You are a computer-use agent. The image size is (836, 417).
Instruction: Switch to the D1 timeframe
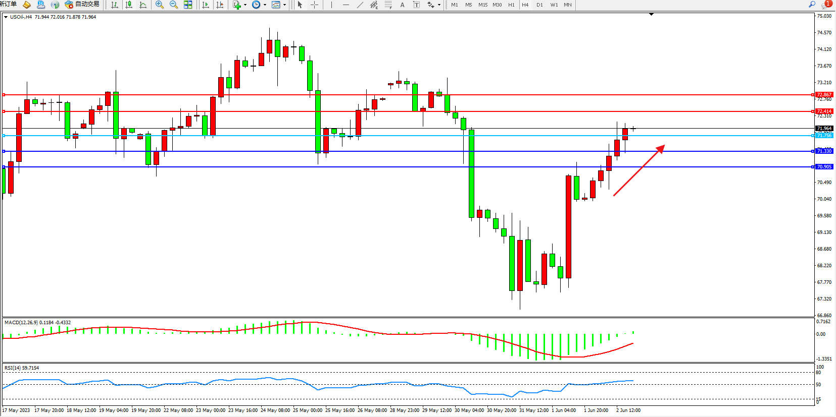(539, 5)
